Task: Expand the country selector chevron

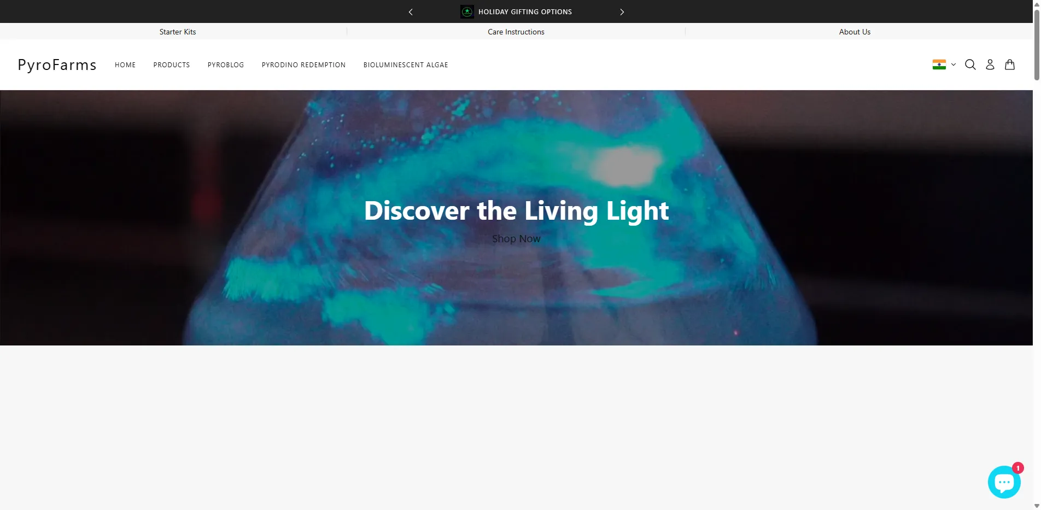Action: (x=954, y=65)
